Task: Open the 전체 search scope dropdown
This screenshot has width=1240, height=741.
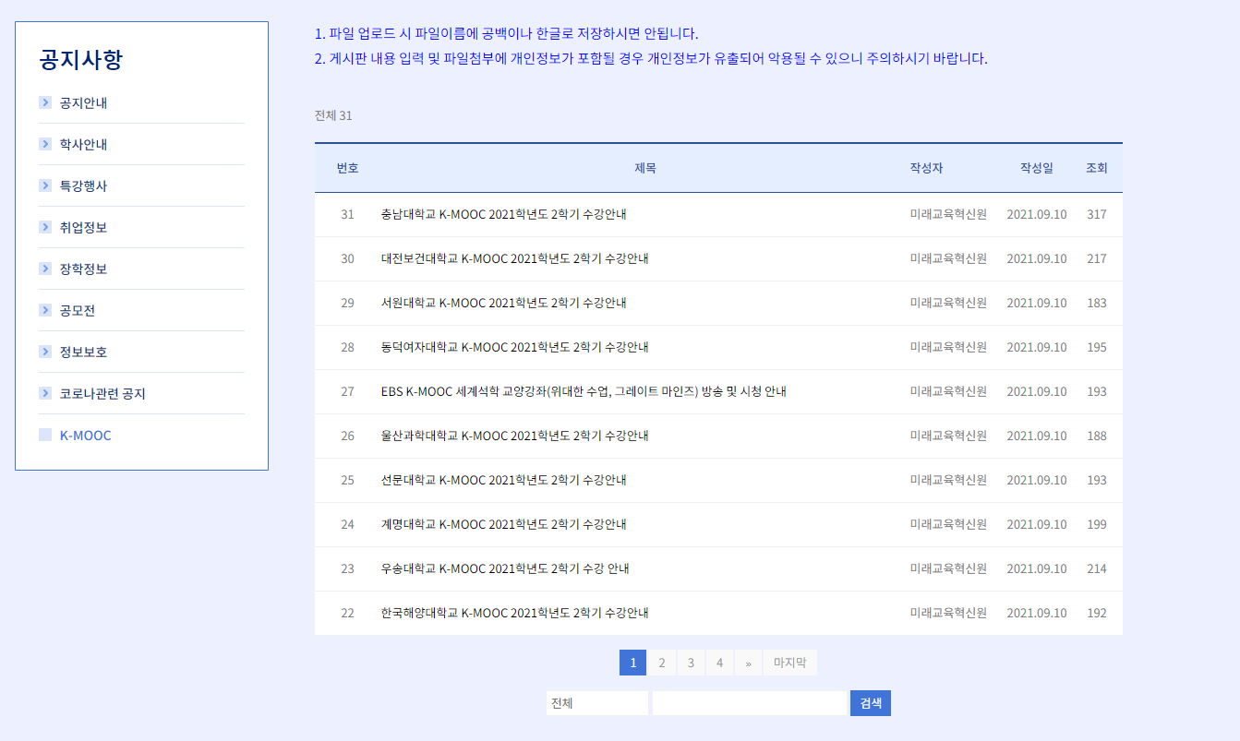Action: (597, 703)
